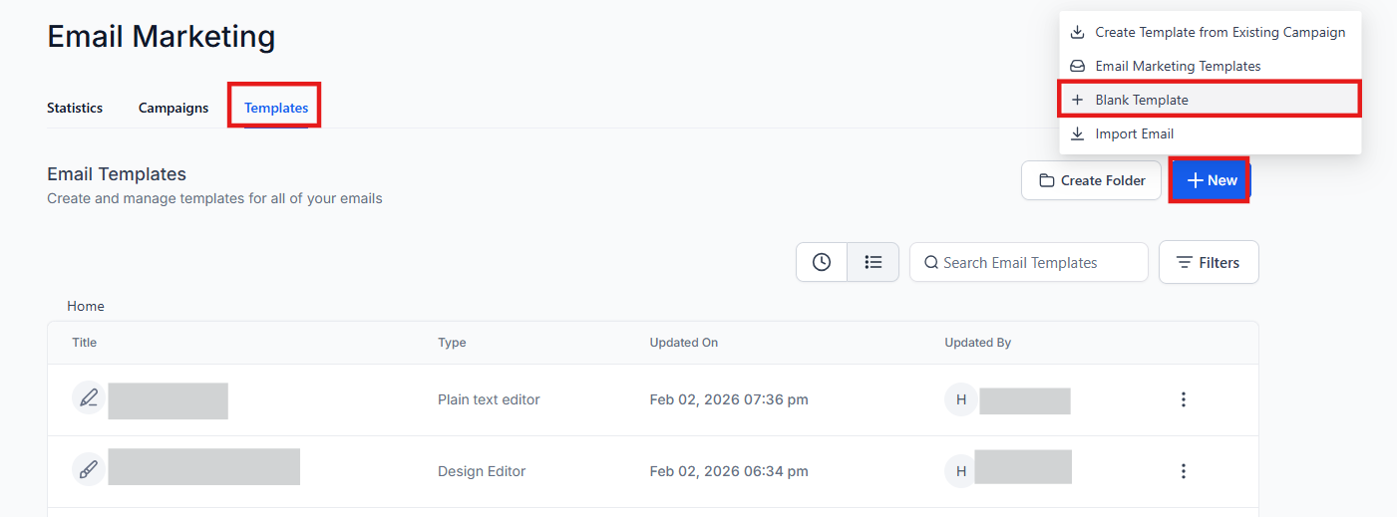Open three-dot menu for Design Editor row
Screen dimensions: 1397x517
1184,471
